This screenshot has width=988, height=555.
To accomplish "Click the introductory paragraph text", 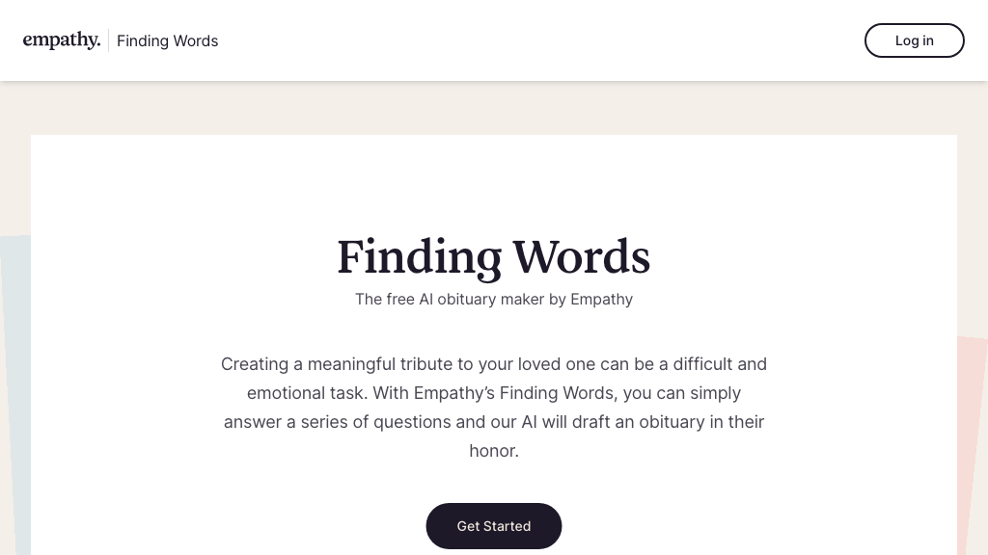I will (x=494, y=407).
